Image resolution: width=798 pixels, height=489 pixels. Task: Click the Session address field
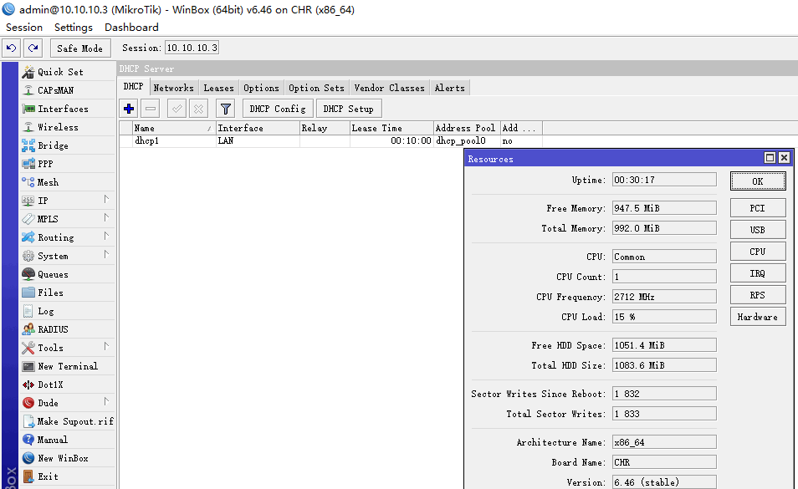pos(192,48)
